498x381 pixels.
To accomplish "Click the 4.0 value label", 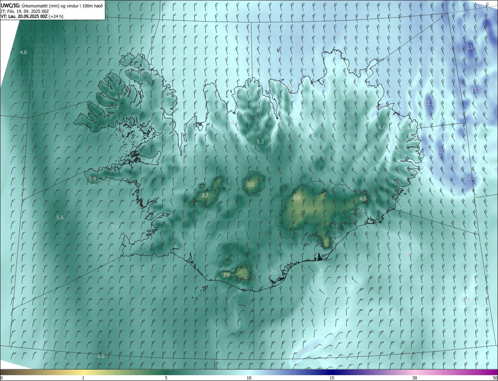I will (363, 199).
